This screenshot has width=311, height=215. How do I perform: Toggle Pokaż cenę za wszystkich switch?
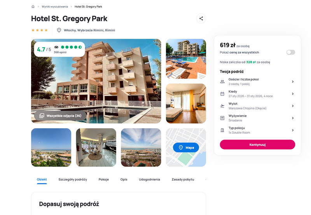[291, 52]
